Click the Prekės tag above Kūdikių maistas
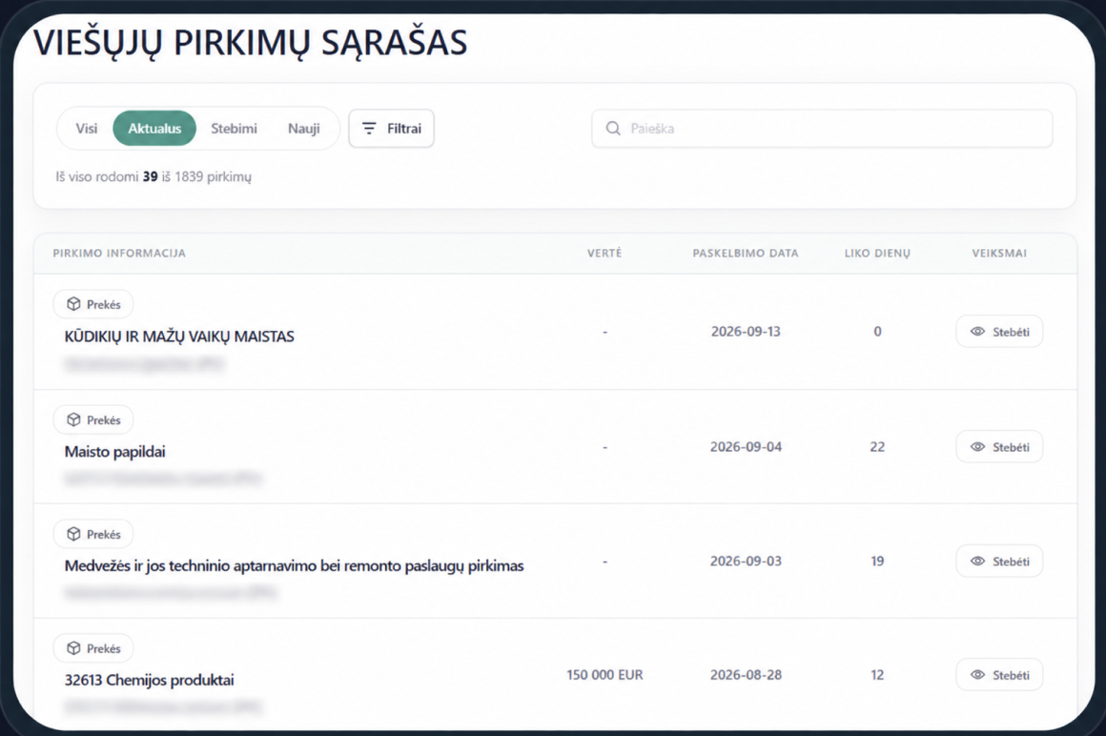Screen dimensions: 1106x736 point(93,304)
